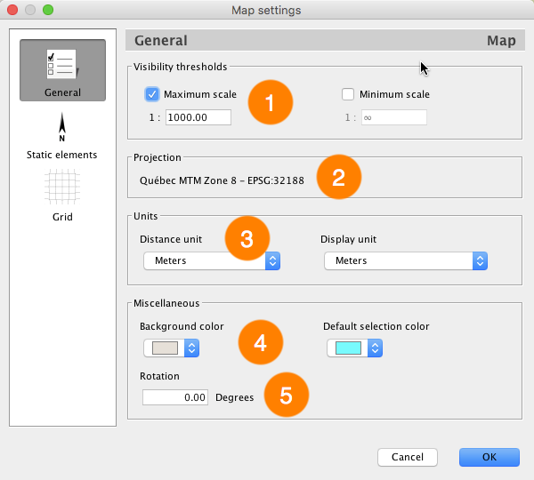Click the Québec MTM Zone 8 projection text
The height and width of the screenshot is (480, 534).
coord(222,180)
